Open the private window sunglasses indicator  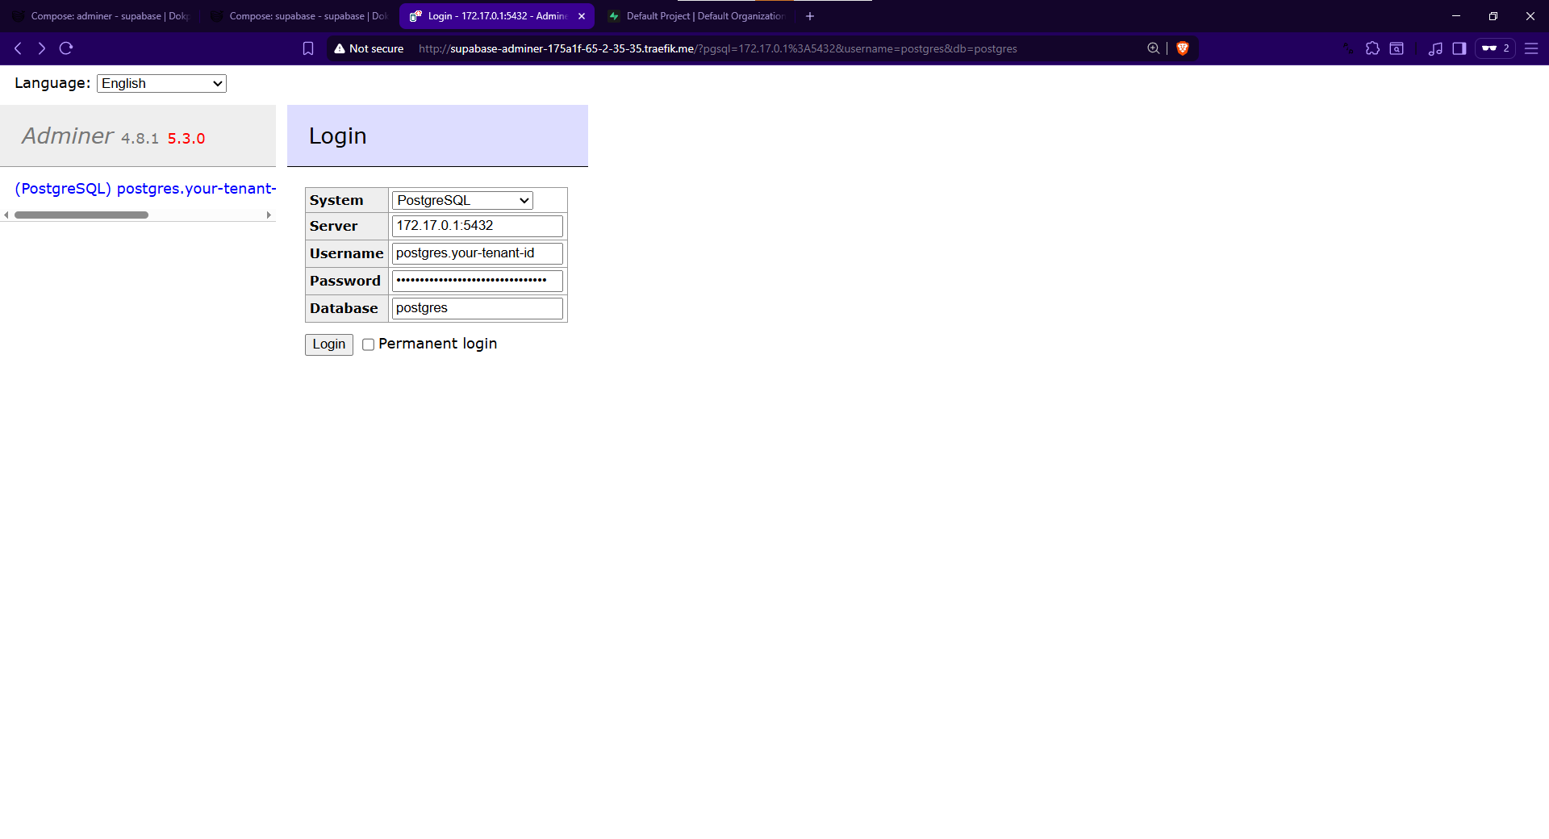click(x=1496, y=48)
